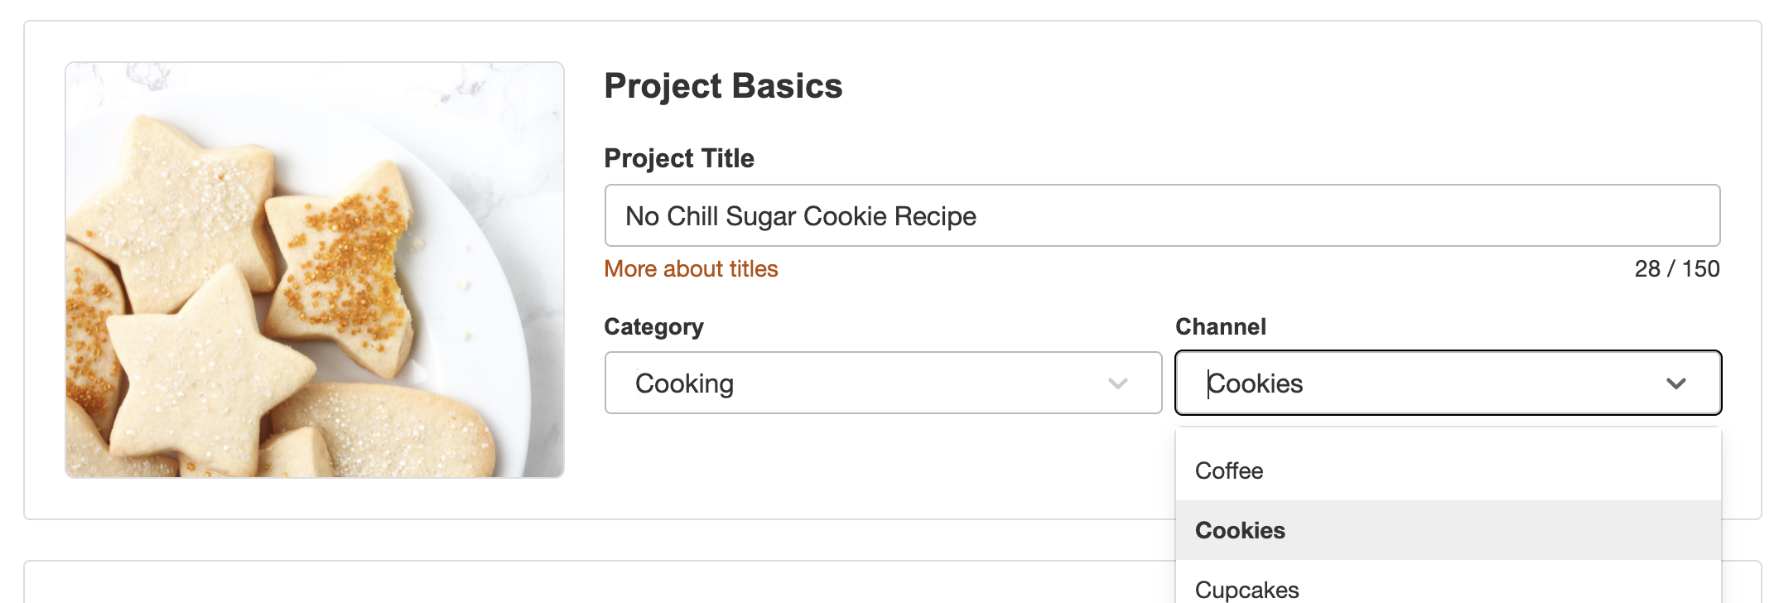Select Coffee from the Channel list
The height and width of the screenshot is (603, 1779).
pyautogui.click(x=1229, y=470)
